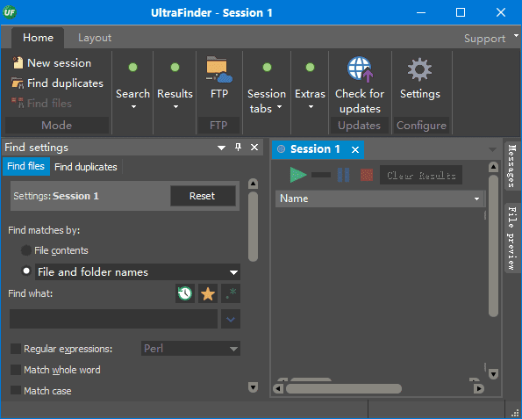522x419 pixels.
Task: Click the Reset settings button
Action: point(203,196)
